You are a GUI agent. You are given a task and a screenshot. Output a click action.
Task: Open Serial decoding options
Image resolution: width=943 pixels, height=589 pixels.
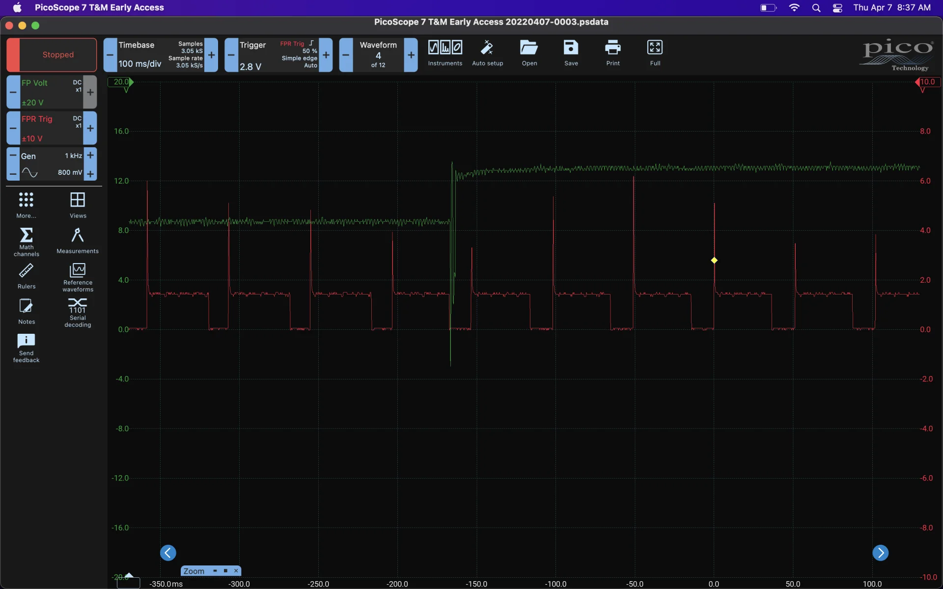(78, 312)
